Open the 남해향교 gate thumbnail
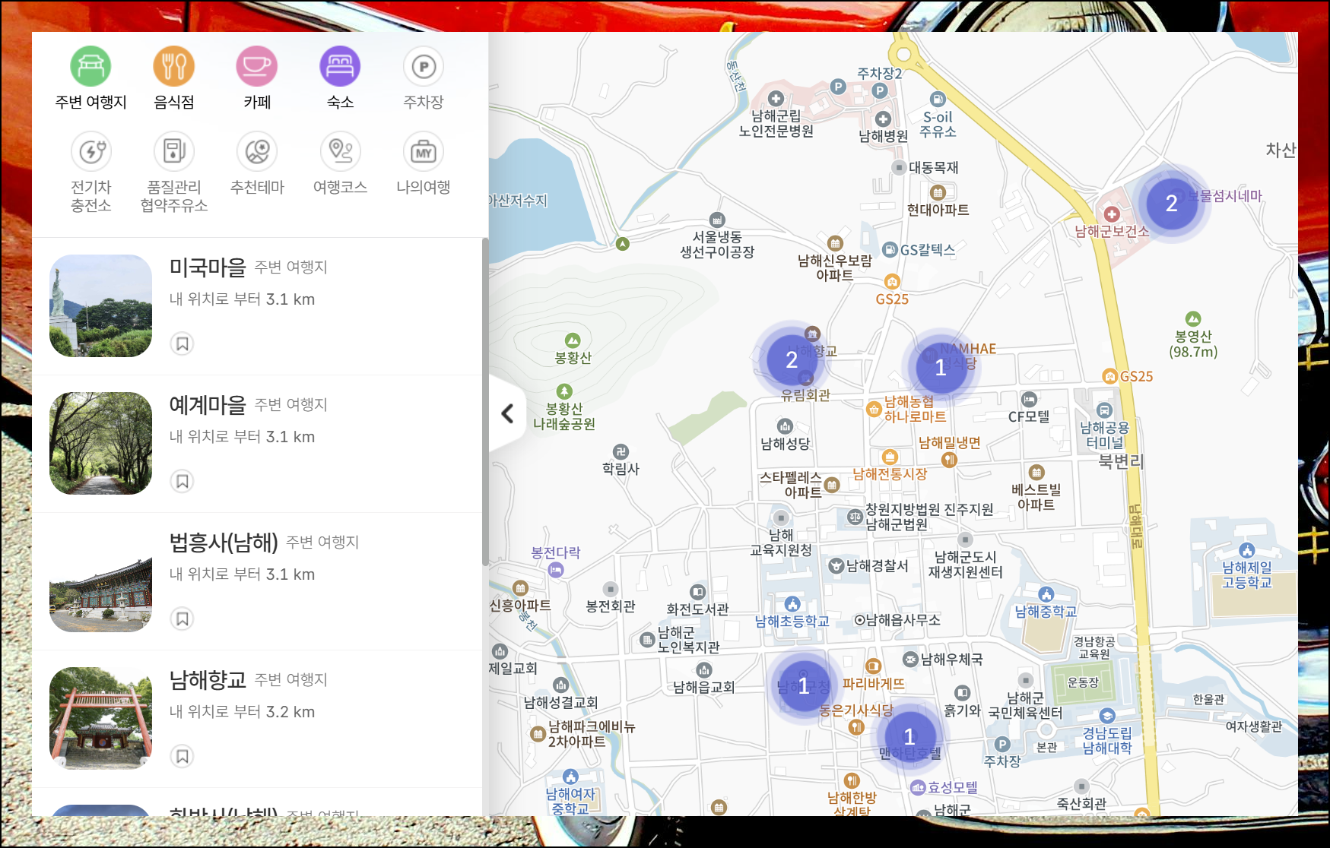 pyautogui.click(x=100, y=718)
